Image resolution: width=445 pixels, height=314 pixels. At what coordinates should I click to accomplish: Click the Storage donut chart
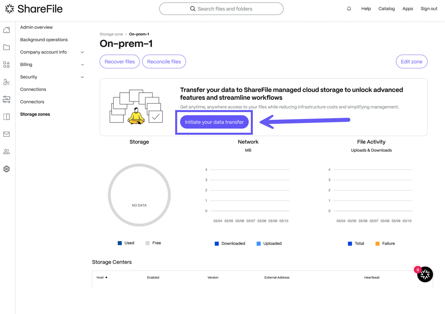point(139,195)
